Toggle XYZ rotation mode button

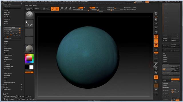156,53
